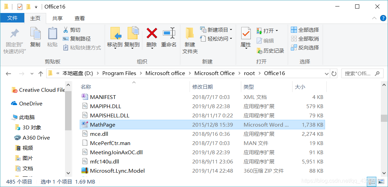
Task: Select the MAPISHELL.DLL file
Action: coord(203,115)
